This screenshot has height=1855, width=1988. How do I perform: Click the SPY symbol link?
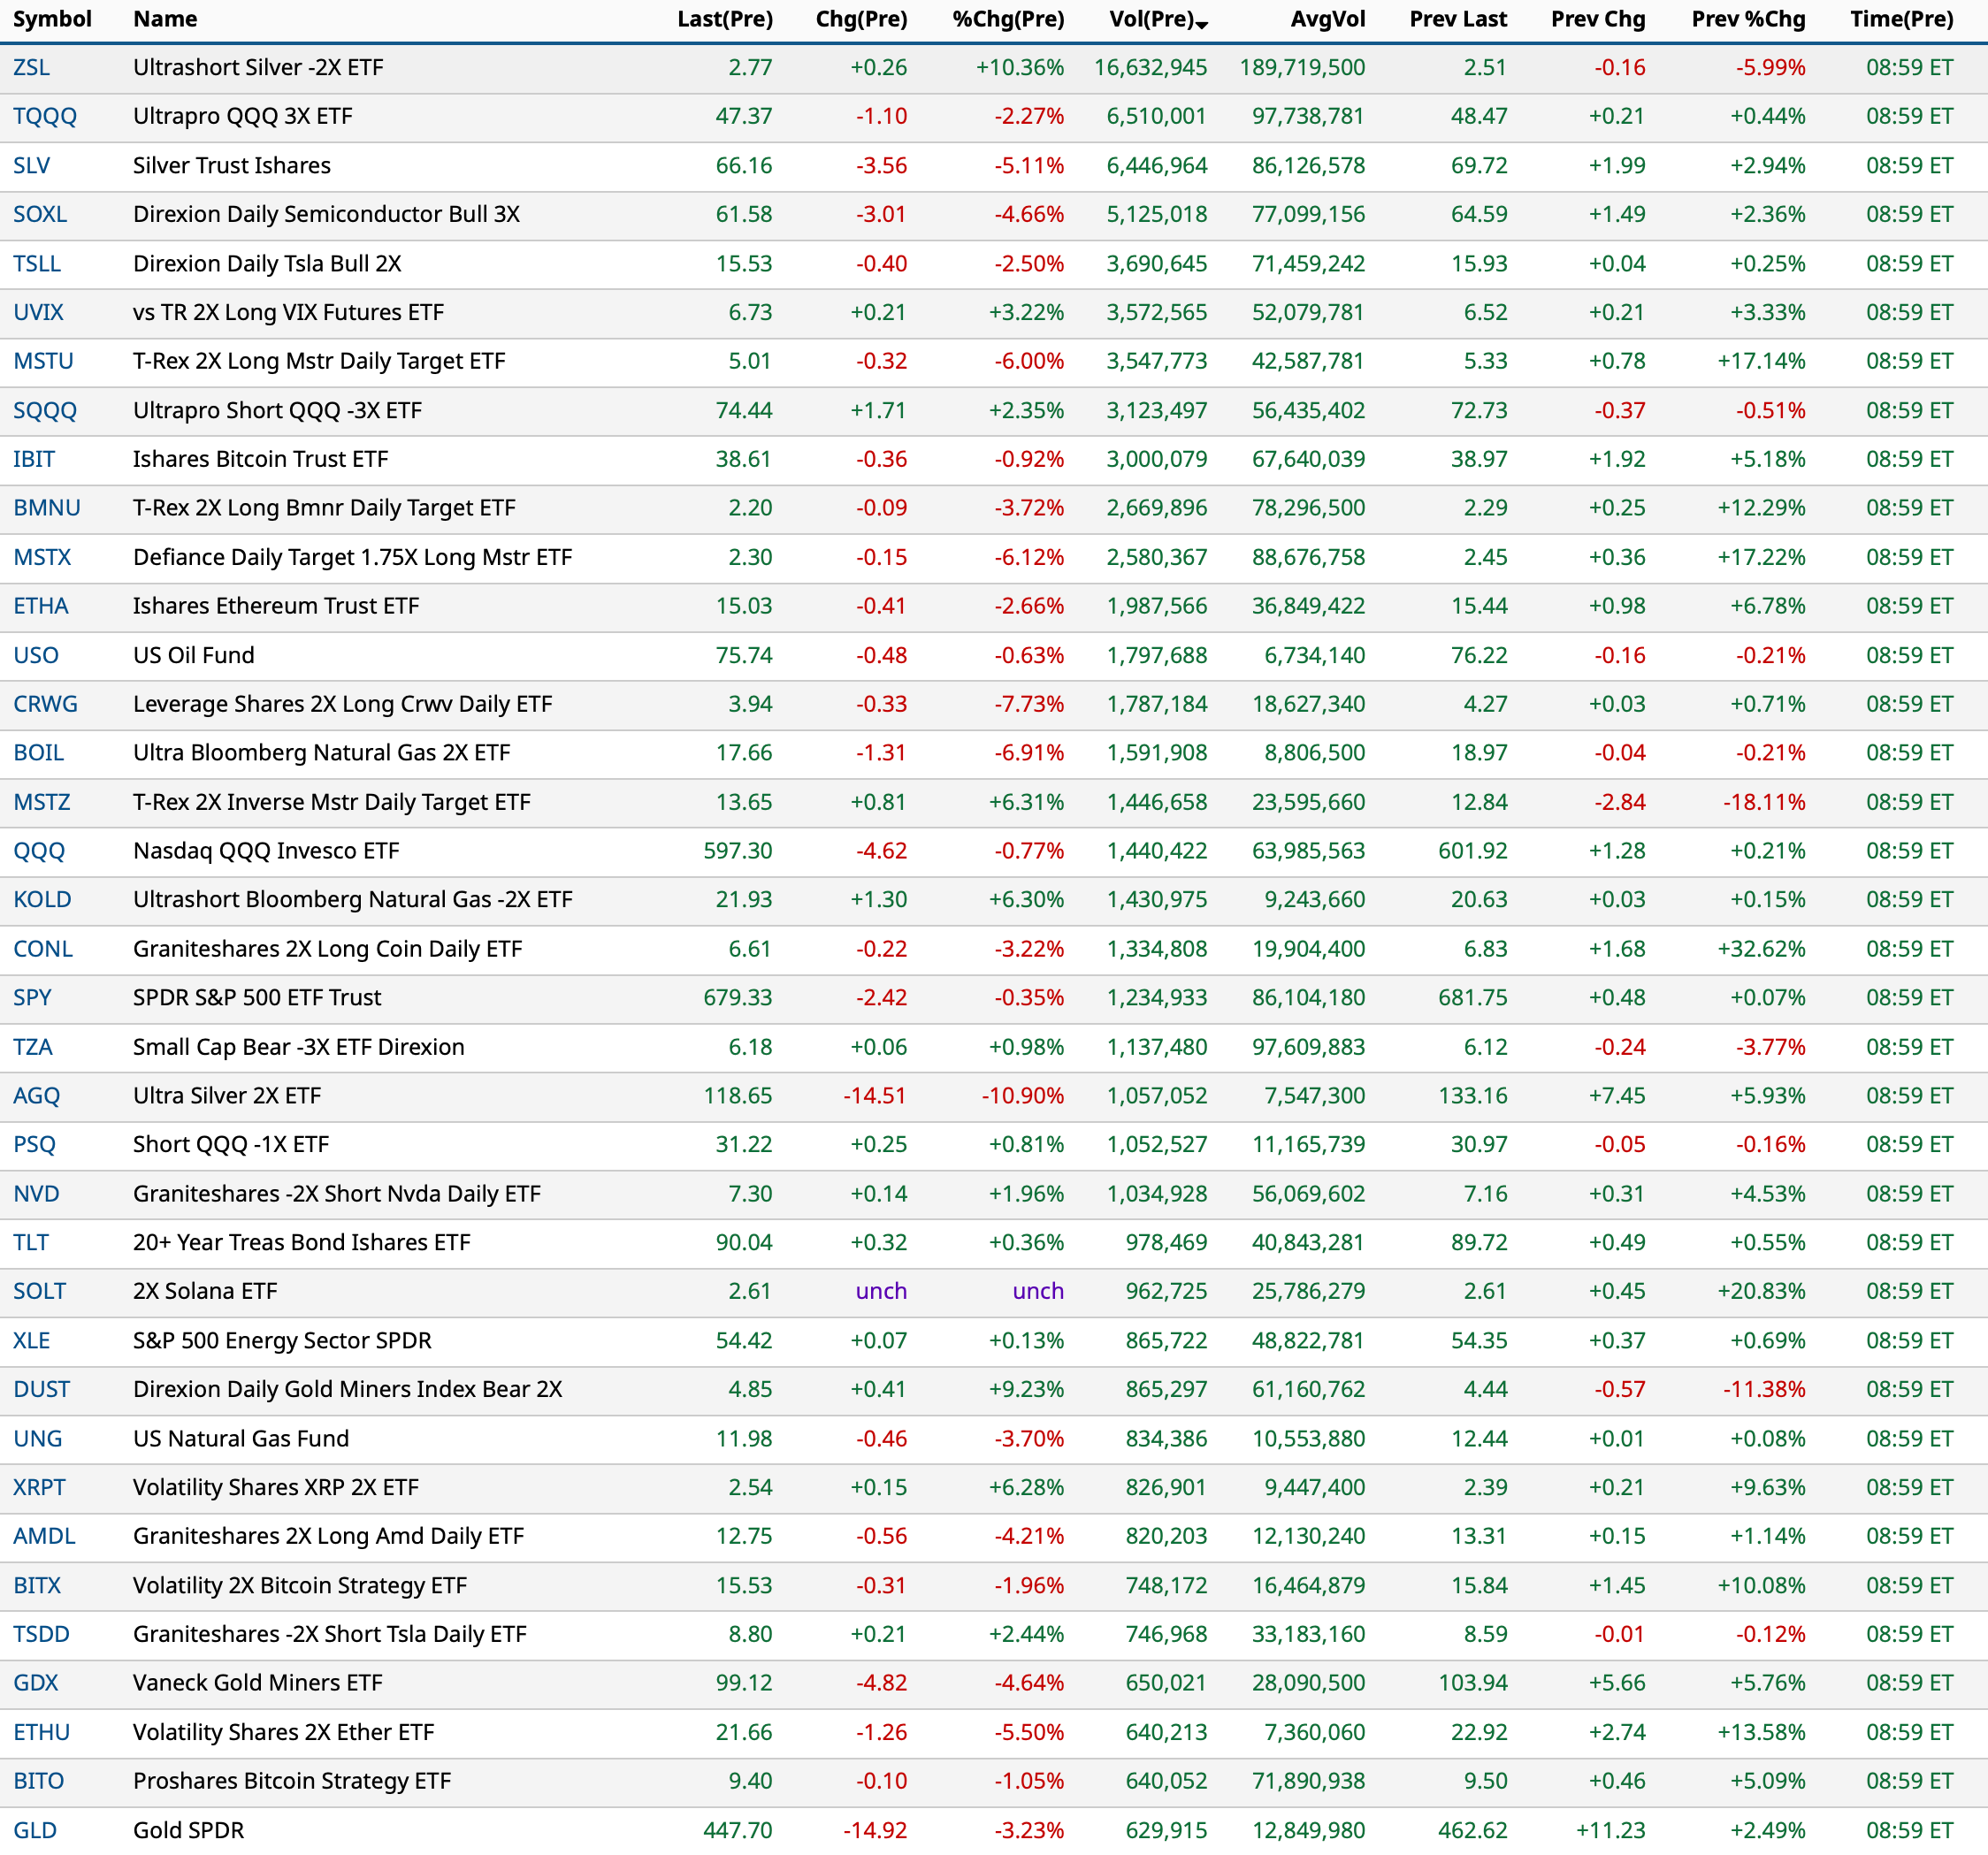(32, 997)
